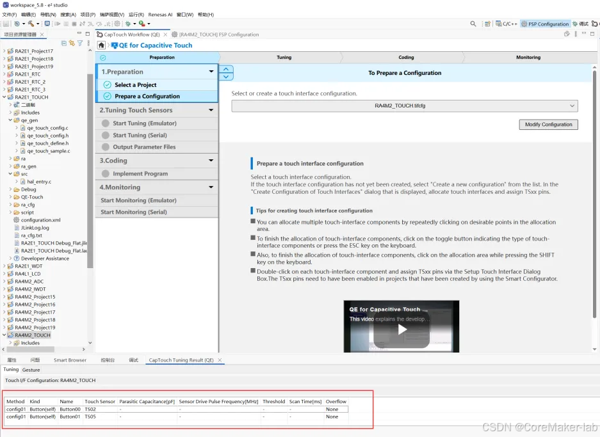
Task: Select Start Tuning (Emulator) step
Action: tap(157, 123)
